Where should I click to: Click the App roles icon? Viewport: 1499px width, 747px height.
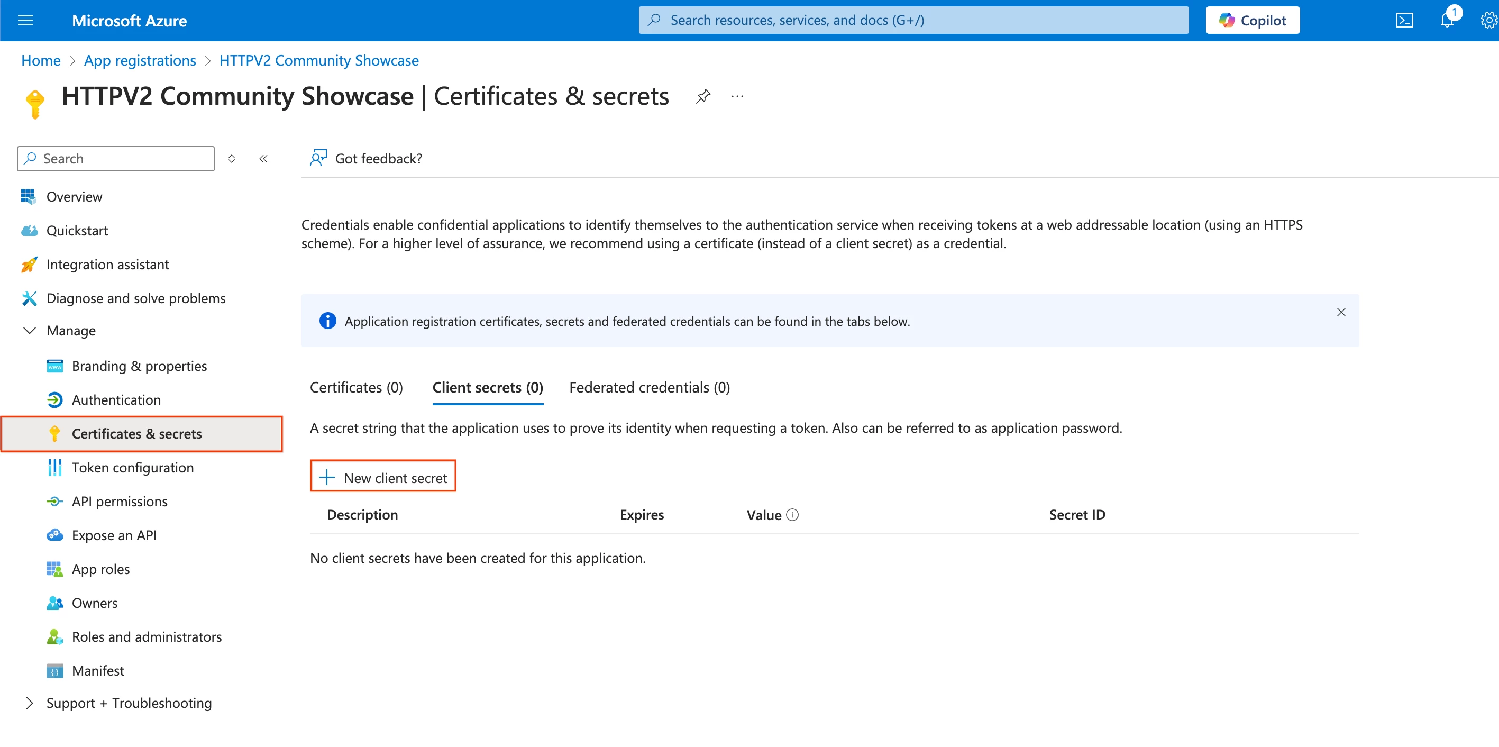pyautogui.click(x=54, y=569)
